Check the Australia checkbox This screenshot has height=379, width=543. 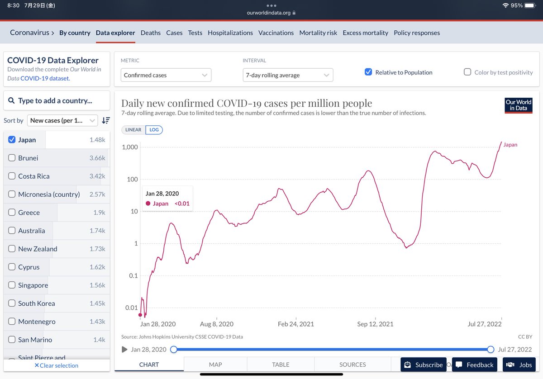(x=12, y=231)
